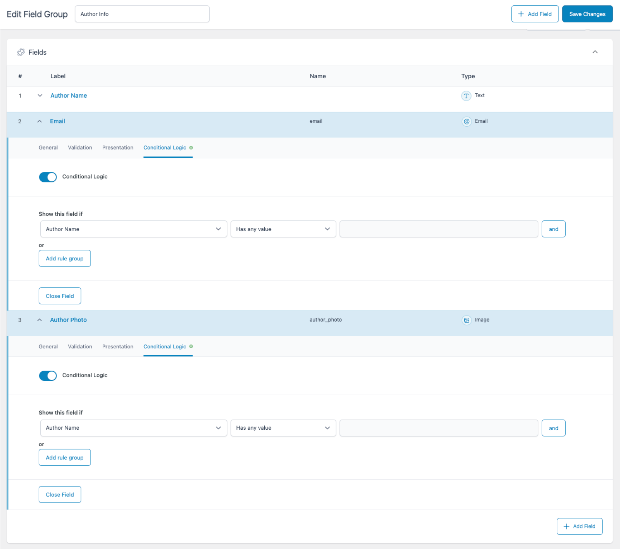Close the Author Photo field editor
The image size is (620, 549).
pyautogui.click(x=60, y=494)
